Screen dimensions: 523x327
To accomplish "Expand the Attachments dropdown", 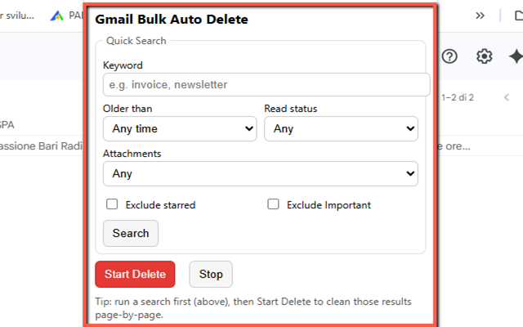I will (x=260, y=173).
